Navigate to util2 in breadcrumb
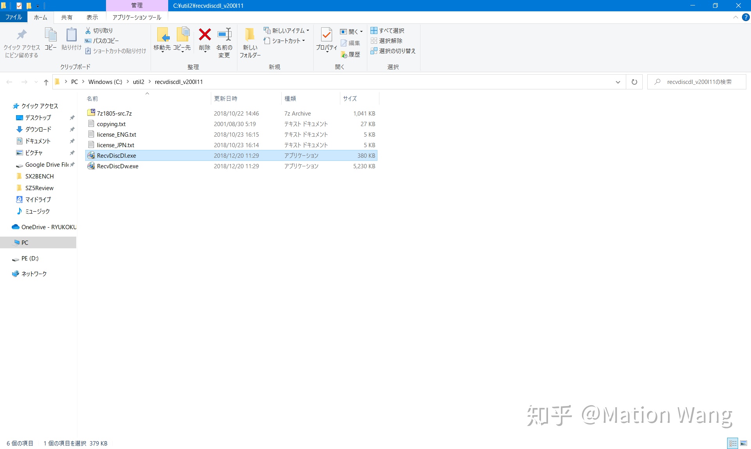The image size is (751, 449). tap(138, 82)
